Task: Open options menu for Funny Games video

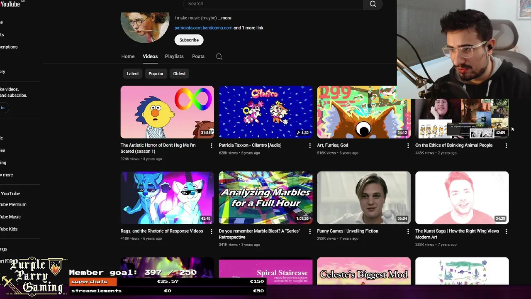Action: pyautogui.click(x=408, y=231)
